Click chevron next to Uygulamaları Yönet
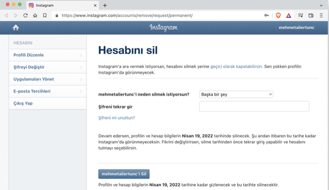329x190 pixels. pos(81,80)
